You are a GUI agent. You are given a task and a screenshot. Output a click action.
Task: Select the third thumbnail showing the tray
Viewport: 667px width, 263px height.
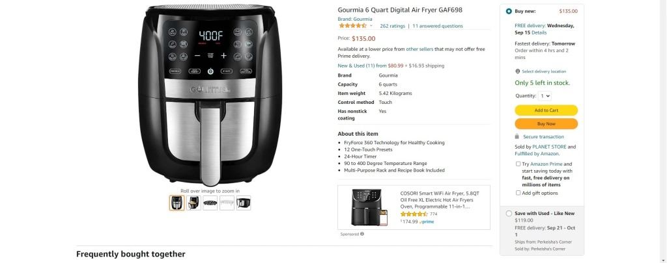click(210, 203)
